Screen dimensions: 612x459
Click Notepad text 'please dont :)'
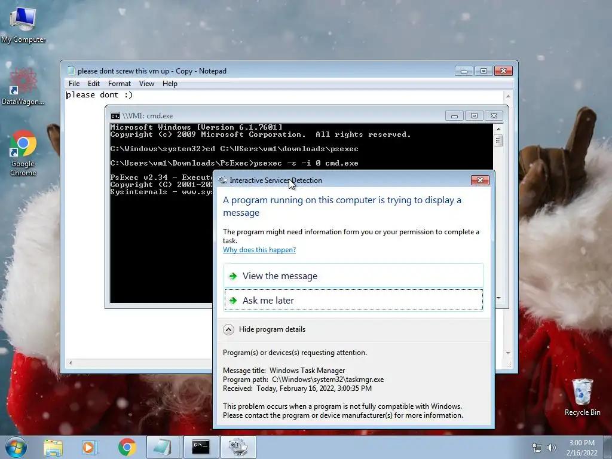tap(99, 95)
